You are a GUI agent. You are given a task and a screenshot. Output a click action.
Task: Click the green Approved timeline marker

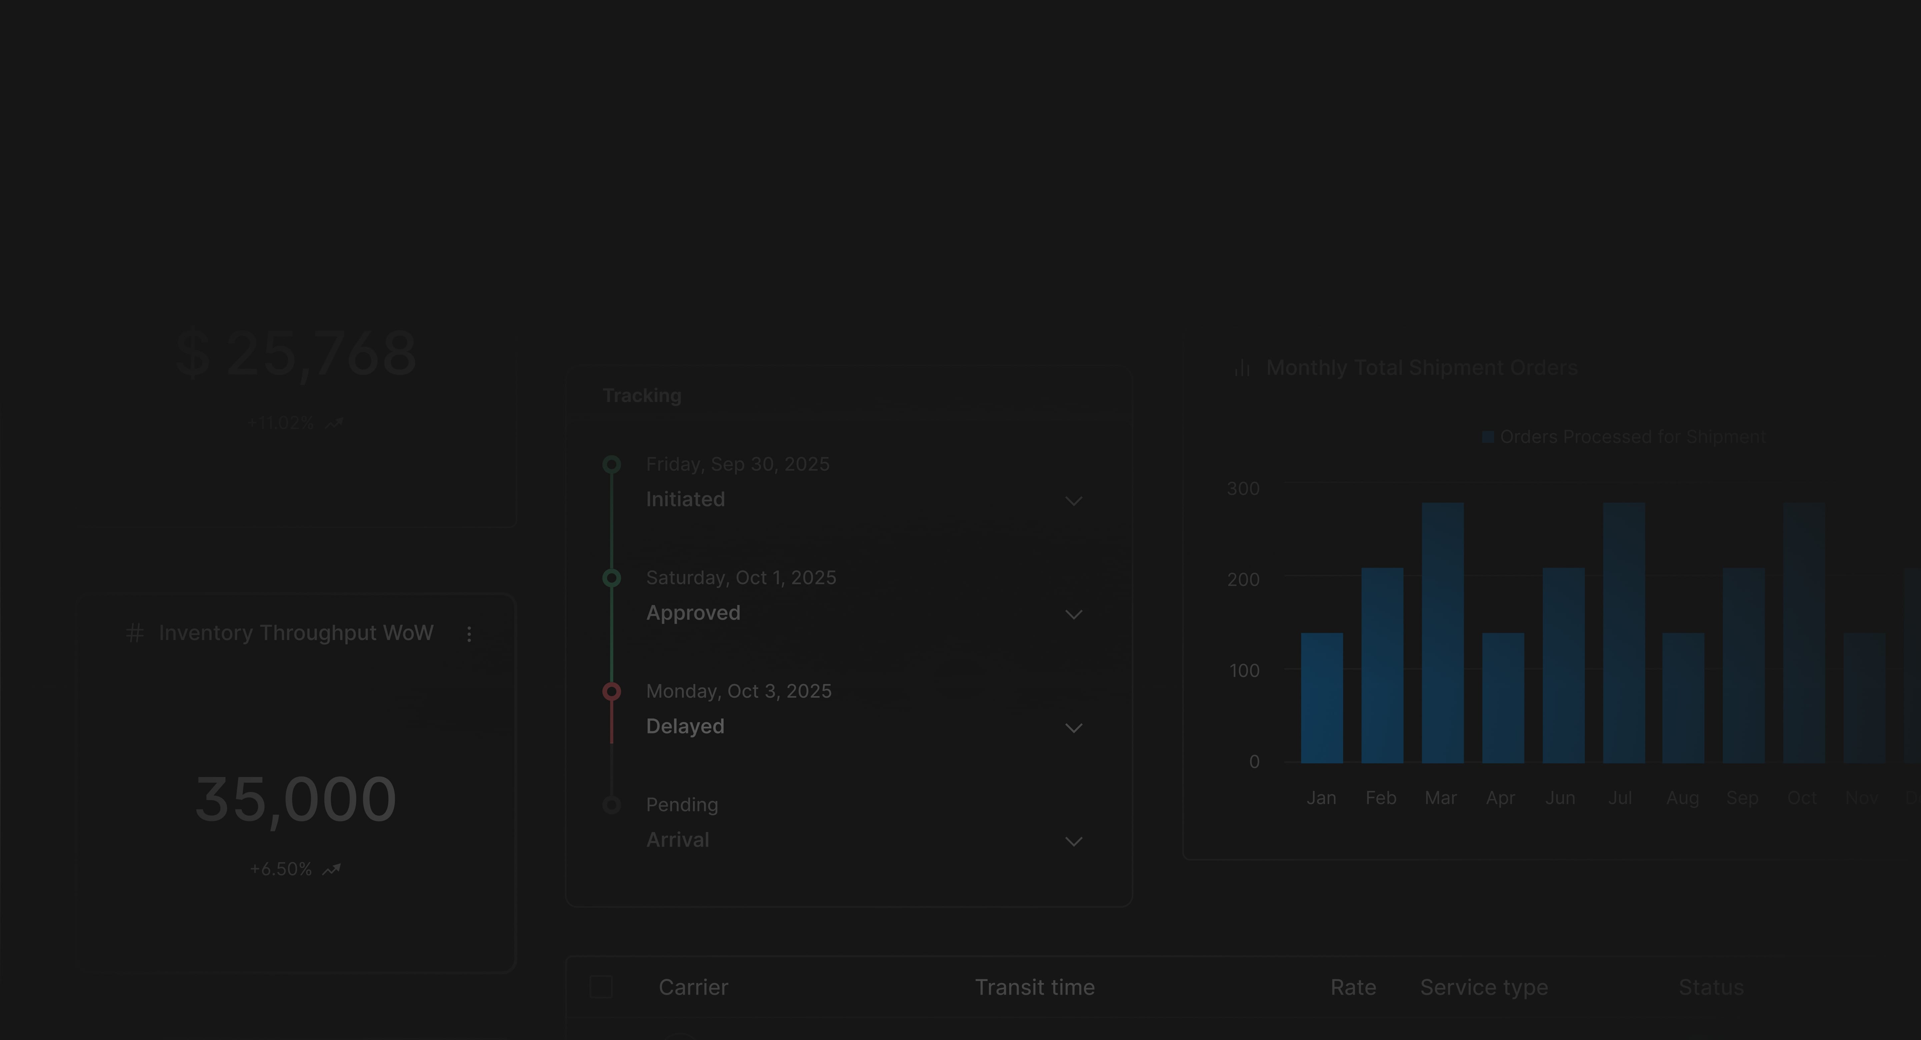click(612, 578)
